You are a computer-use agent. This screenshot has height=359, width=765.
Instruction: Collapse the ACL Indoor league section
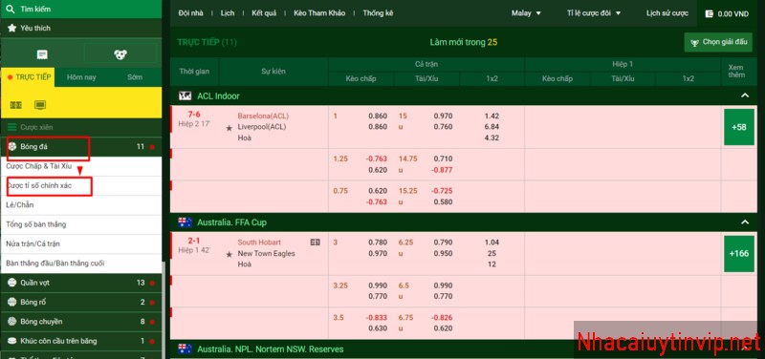pos(745,96)
